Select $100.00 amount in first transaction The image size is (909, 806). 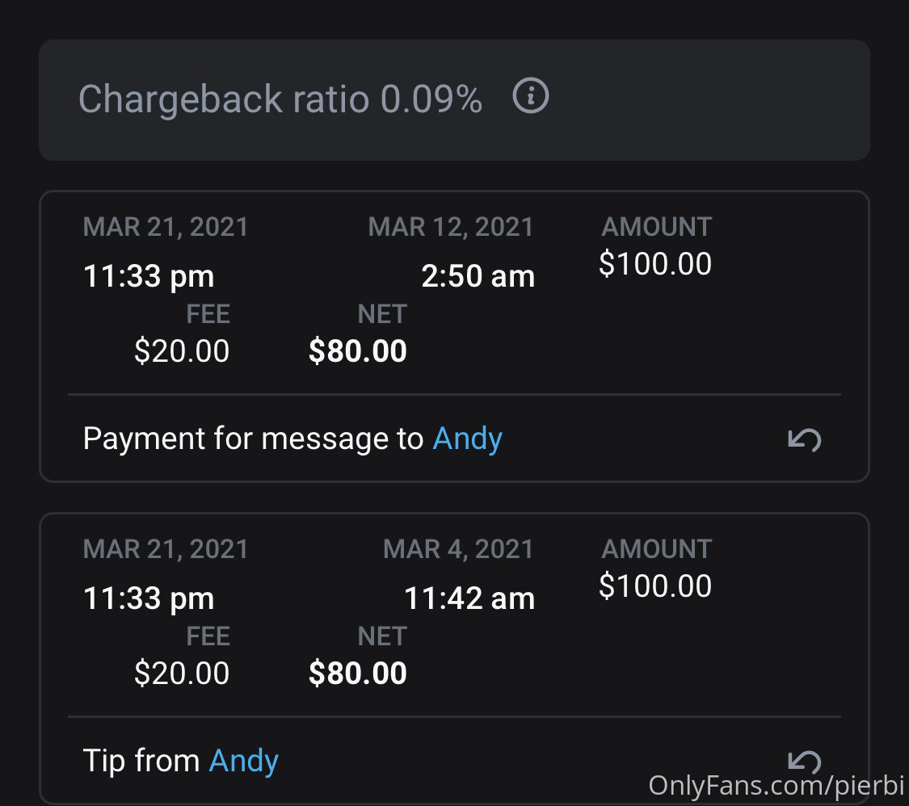[655, 264]
